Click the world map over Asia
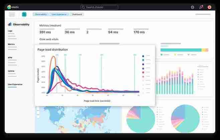Viewport: 220px width, 140px height. click(97, 119)
